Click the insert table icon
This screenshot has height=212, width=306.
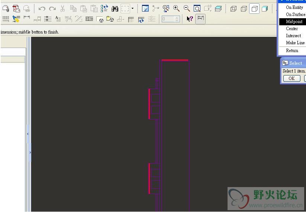pos(131,19)
